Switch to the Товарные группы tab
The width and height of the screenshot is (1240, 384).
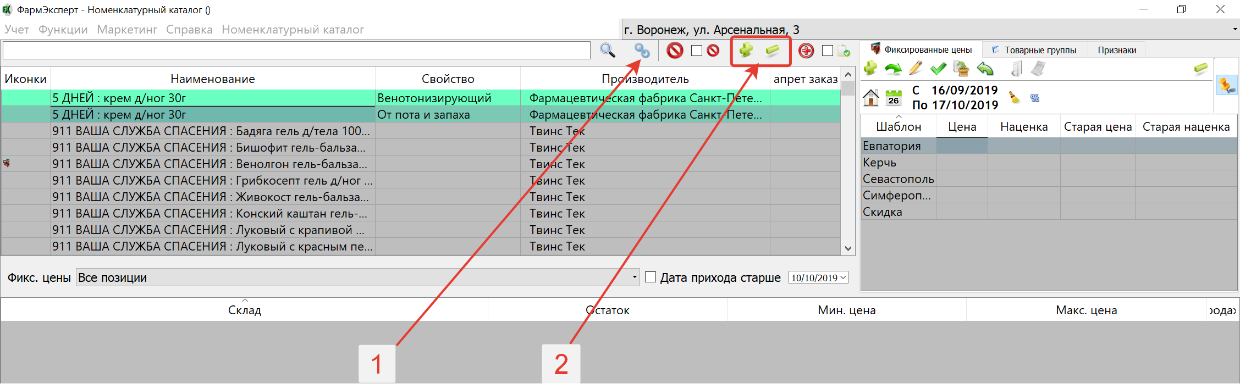click(1034, 50)
